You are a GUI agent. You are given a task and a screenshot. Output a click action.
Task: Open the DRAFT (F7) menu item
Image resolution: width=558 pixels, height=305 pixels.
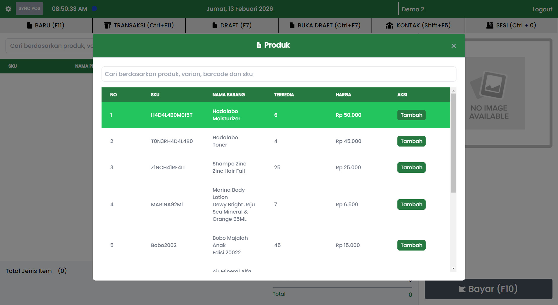[232, 25]
